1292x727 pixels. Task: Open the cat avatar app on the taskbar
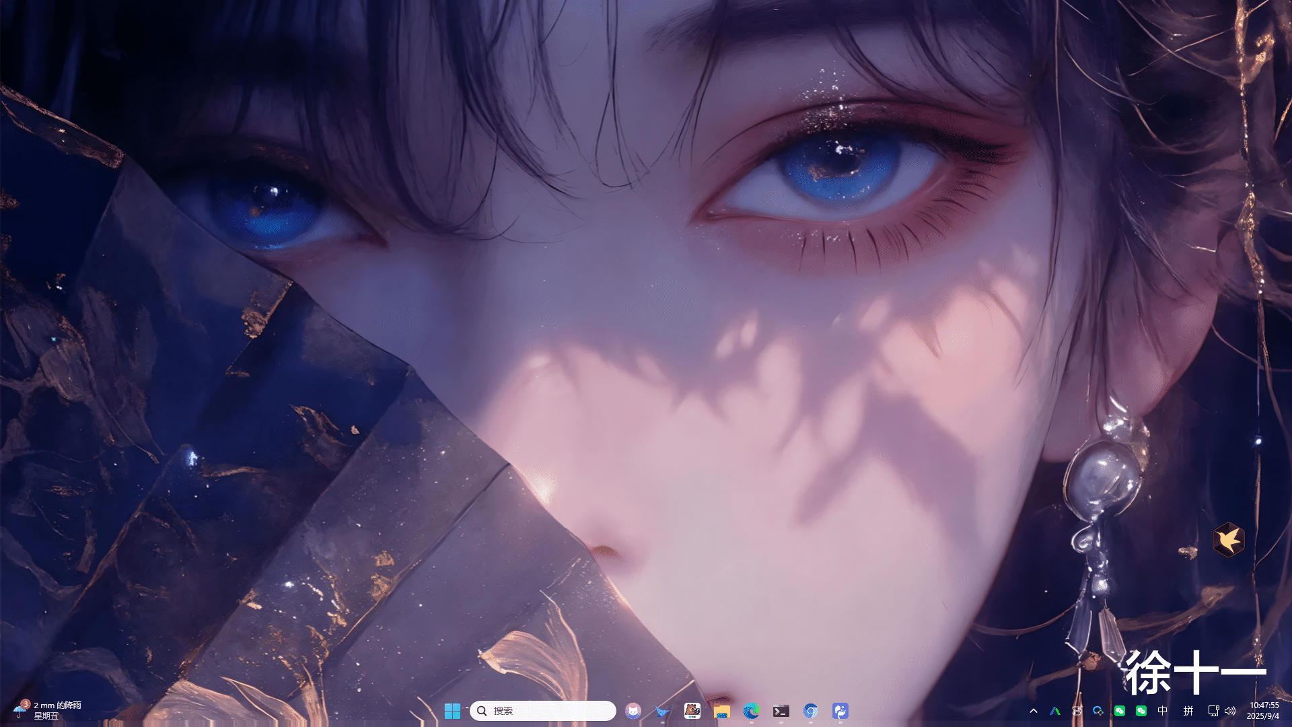point(633,711)
